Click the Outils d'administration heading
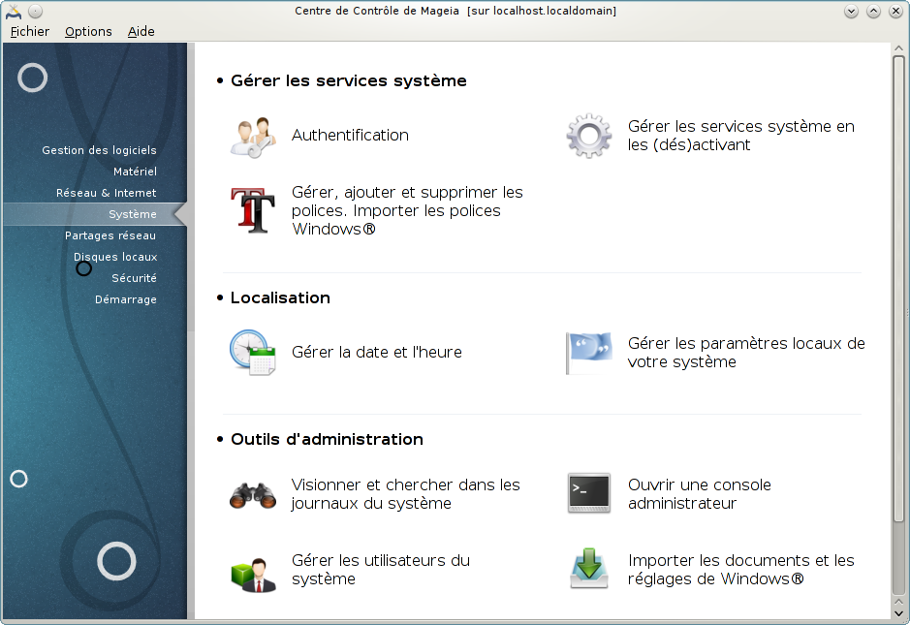 327,439
